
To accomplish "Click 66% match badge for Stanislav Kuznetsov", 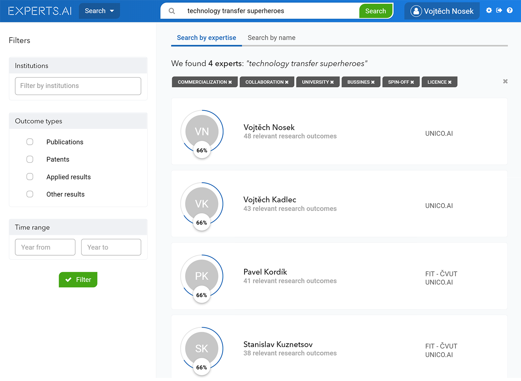I will (202, 368).
